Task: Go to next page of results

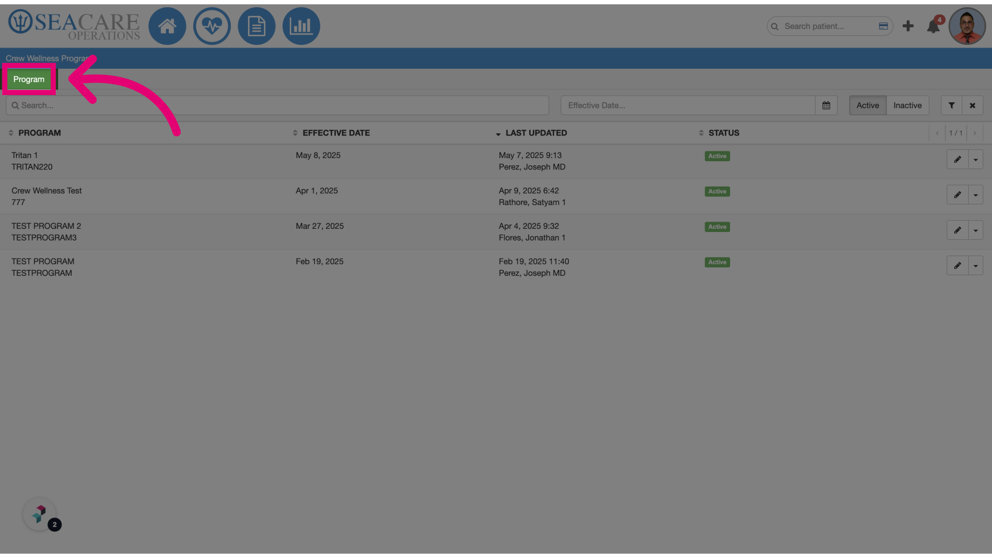Action: pyautogui.click(x=974, y=133)
